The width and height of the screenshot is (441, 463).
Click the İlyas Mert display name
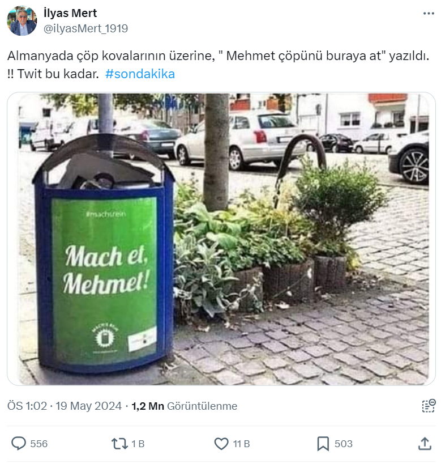coord(70,13)
